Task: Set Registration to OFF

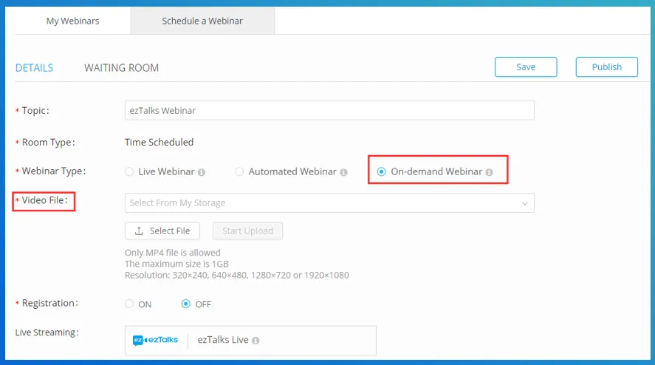Action: (186, 304)
